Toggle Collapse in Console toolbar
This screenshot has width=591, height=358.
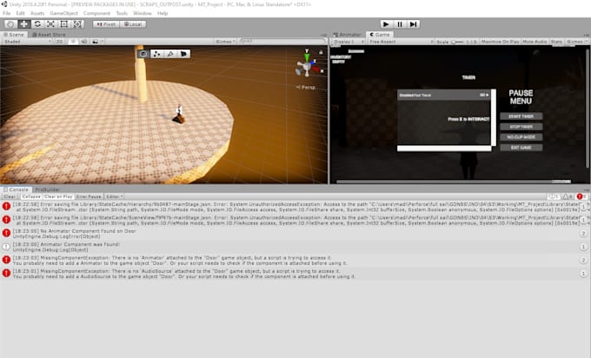31,196
